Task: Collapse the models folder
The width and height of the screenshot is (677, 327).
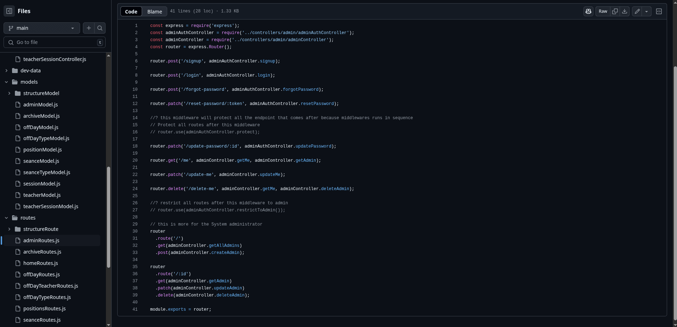Action: point(6,82)
